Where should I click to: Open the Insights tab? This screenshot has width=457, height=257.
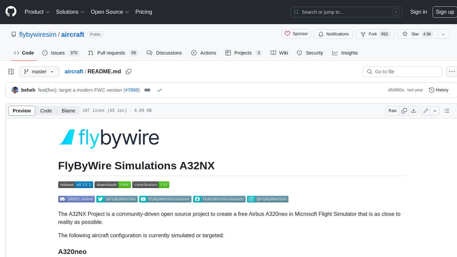coord(345,53)
